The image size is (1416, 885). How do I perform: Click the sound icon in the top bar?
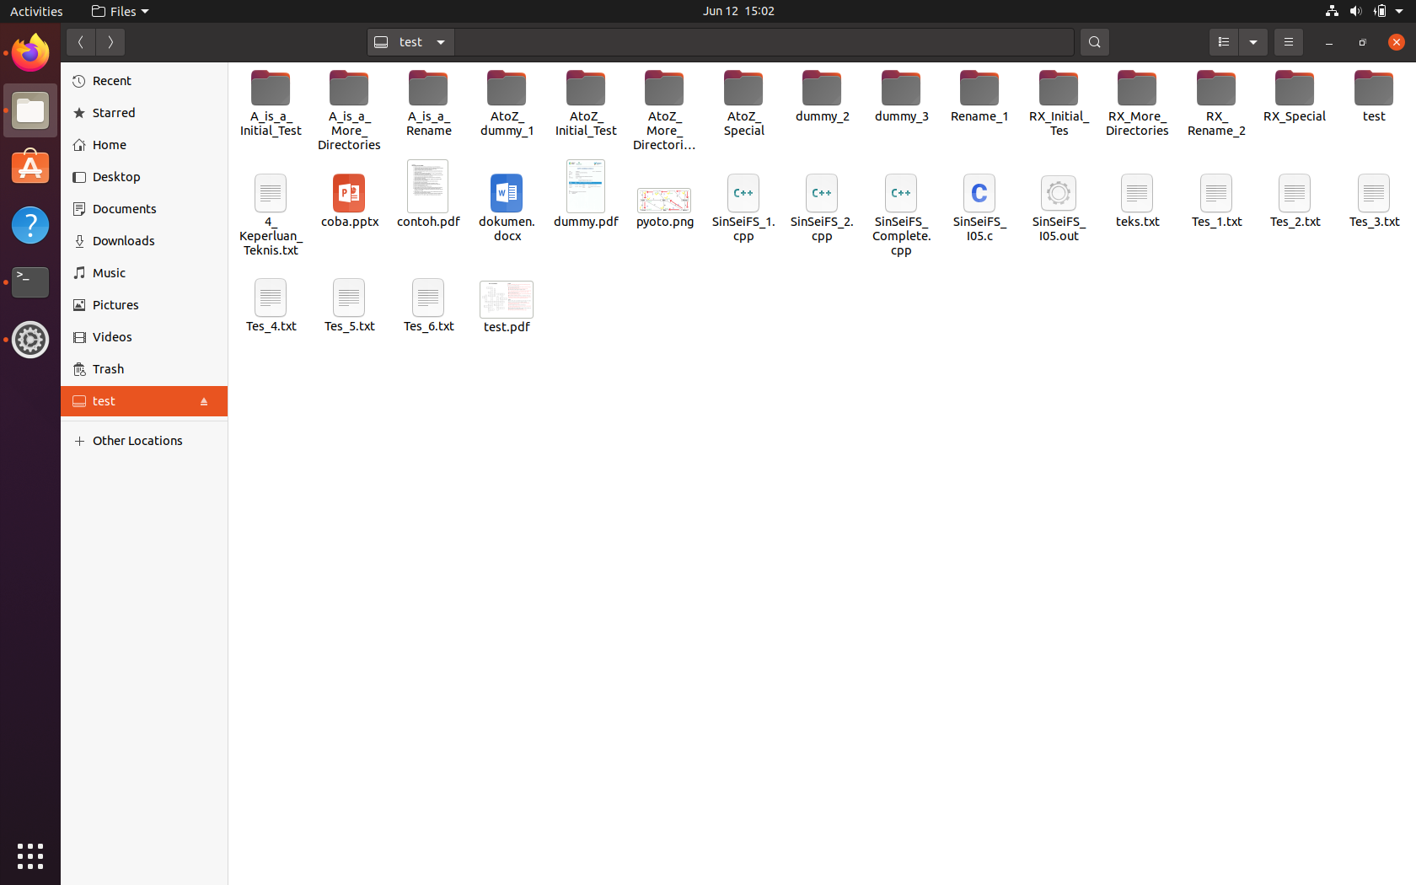tap(1355, 11)
